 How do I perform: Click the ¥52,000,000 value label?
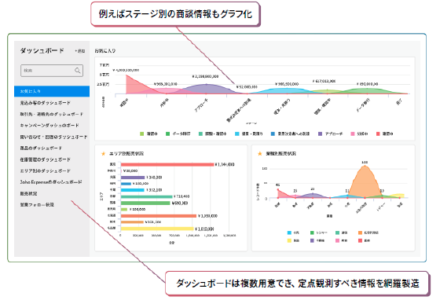247,87
